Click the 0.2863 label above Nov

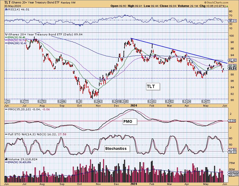pyautogui.click(x=98, y=102)
